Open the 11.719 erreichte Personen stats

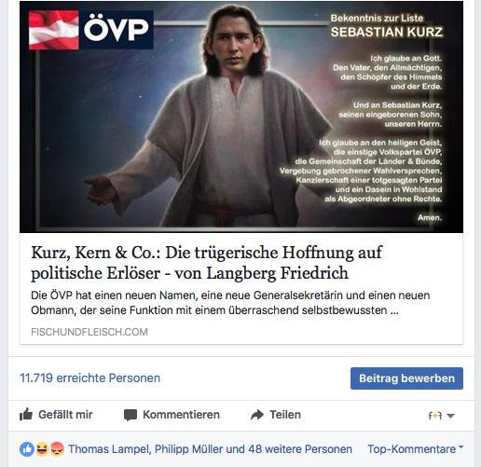click(89, 378)
